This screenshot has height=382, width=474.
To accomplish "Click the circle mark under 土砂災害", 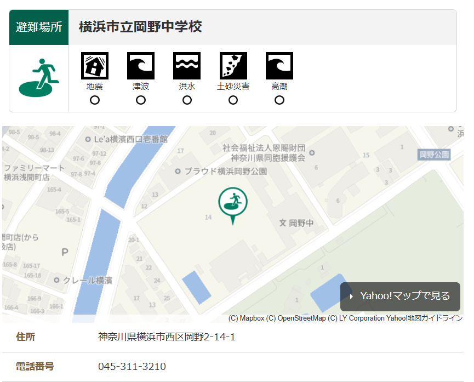I will (x=233, y=100).
